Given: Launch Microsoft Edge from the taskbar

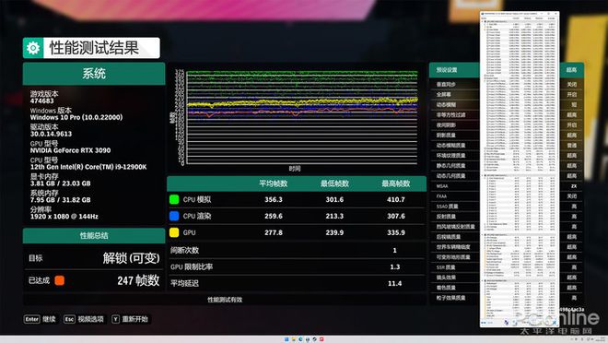Looking at the screenshot, I should 300,339.
